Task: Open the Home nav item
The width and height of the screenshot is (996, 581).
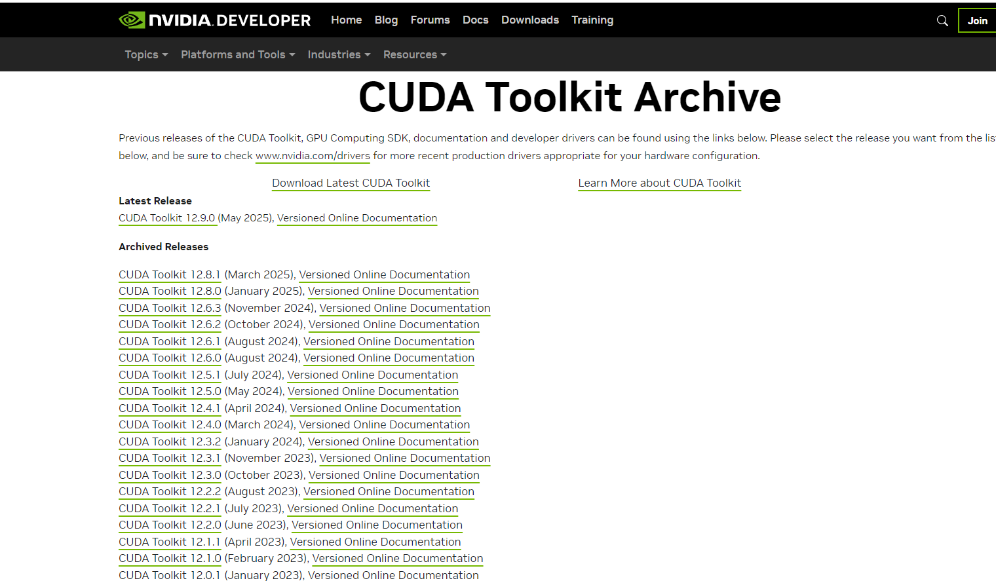Action: point(346,20)
